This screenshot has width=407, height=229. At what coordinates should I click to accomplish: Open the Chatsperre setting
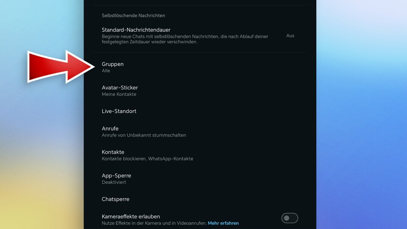[x=115, y=199]
